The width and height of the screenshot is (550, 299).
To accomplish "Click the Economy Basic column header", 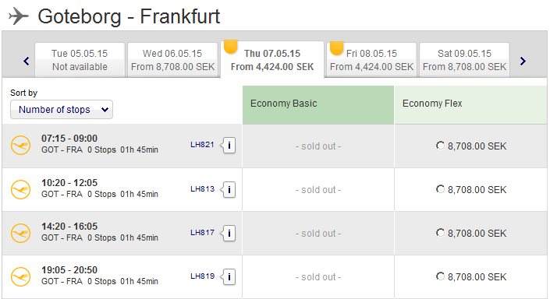I will (318, 104).
